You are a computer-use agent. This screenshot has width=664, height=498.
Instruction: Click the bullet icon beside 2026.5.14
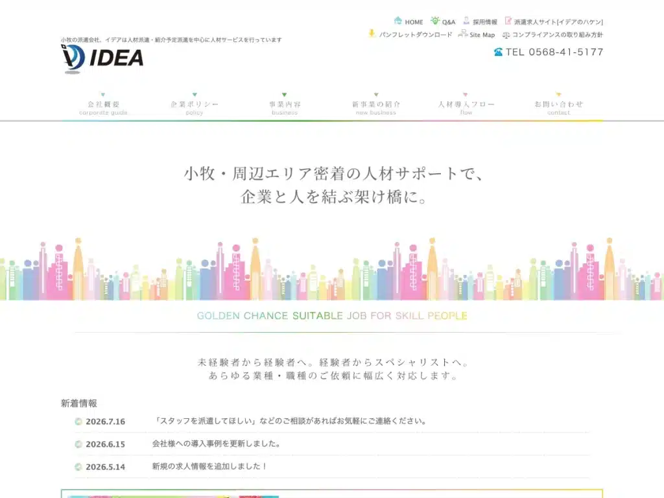point(78,467)
